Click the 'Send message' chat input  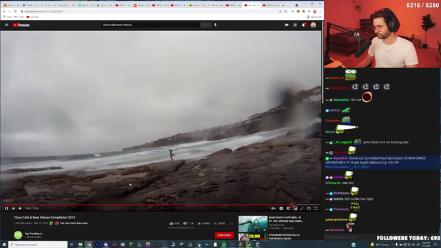tap(350, 237)
